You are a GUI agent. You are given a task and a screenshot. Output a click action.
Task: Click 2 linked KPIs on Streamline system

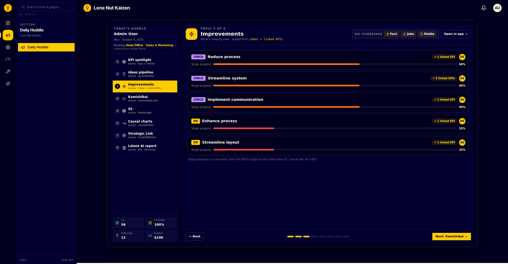pyautogui.click(x=444, y=78)
